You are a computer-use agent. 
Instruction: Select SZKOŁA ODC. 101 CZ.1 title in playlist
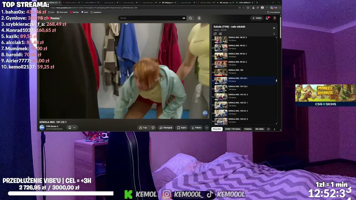[238, 78]
